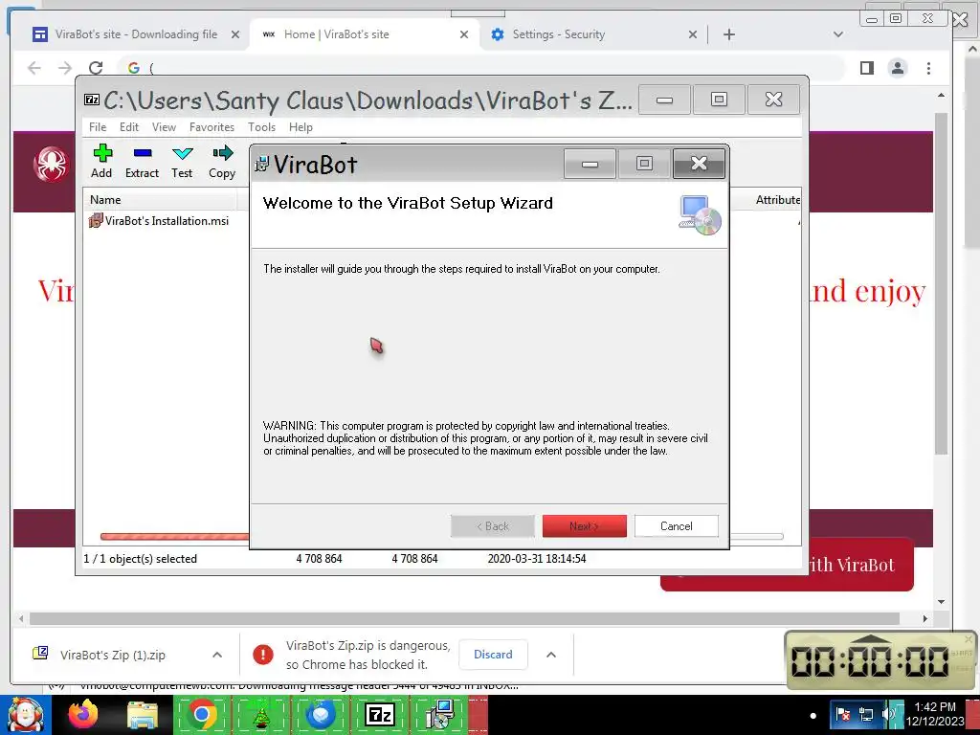
Task: Go forward in Chrome browser
Action: (x=65, y=68)
